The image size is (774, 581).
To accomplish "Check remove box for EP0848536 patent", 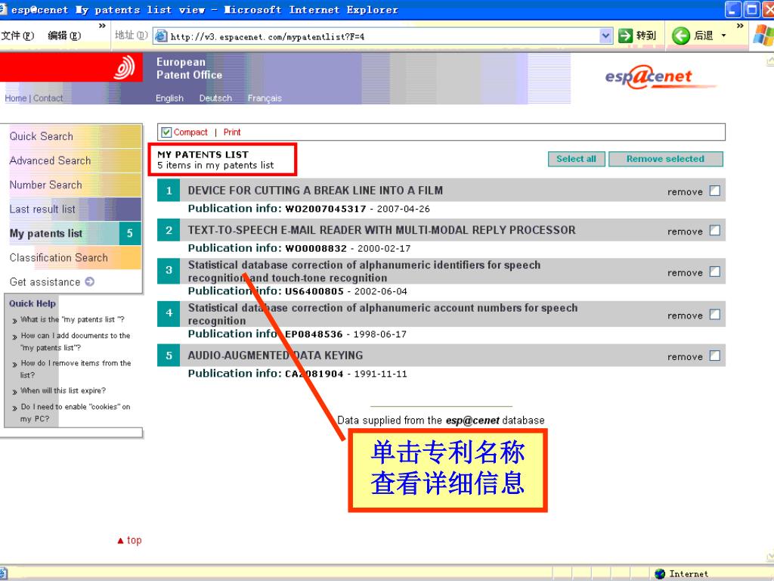I will coord(715,315).
